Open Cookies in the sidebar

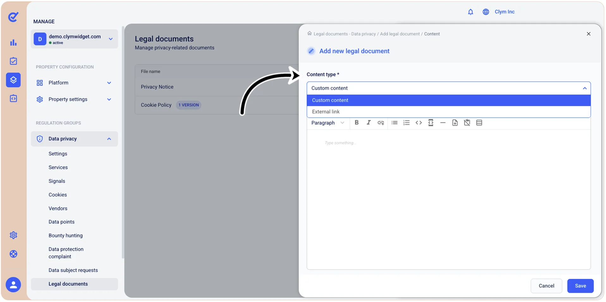coord(58,195)
